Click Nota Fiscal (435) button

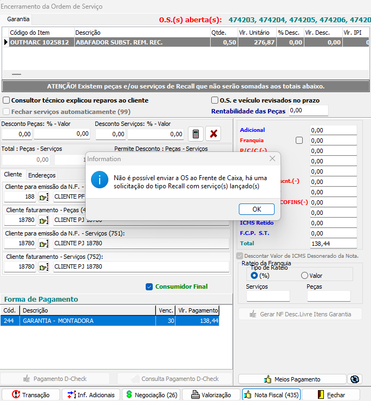[x=271, y=394]
